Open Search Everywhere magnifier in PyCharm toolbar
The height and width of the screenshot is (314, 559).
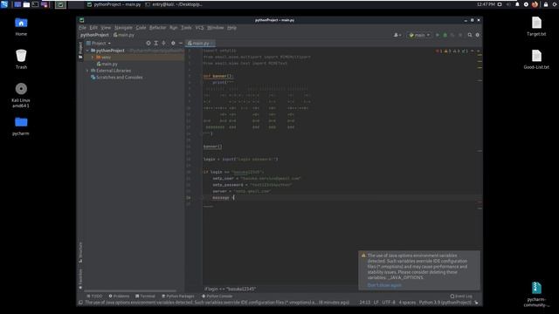[x=470, y=35]
